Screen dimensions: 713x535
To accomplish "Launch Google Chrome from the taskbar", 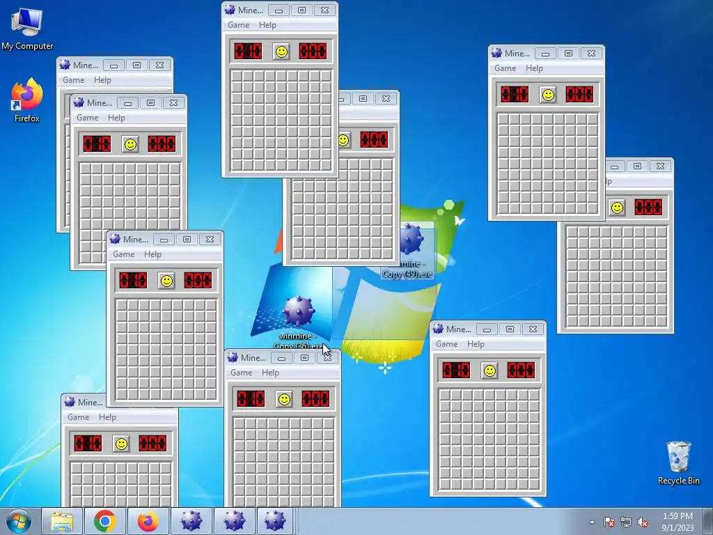I will (105, 521).
